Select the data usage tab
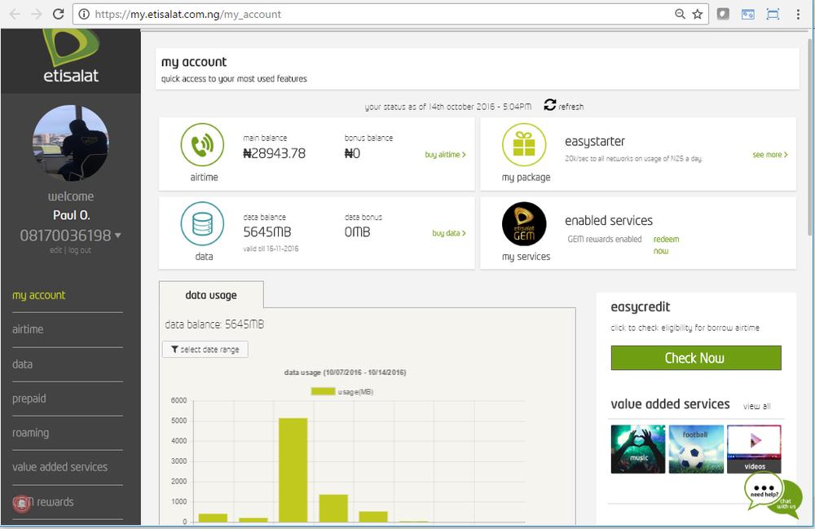Screen dimensions: 815x529 coord(211,295)
